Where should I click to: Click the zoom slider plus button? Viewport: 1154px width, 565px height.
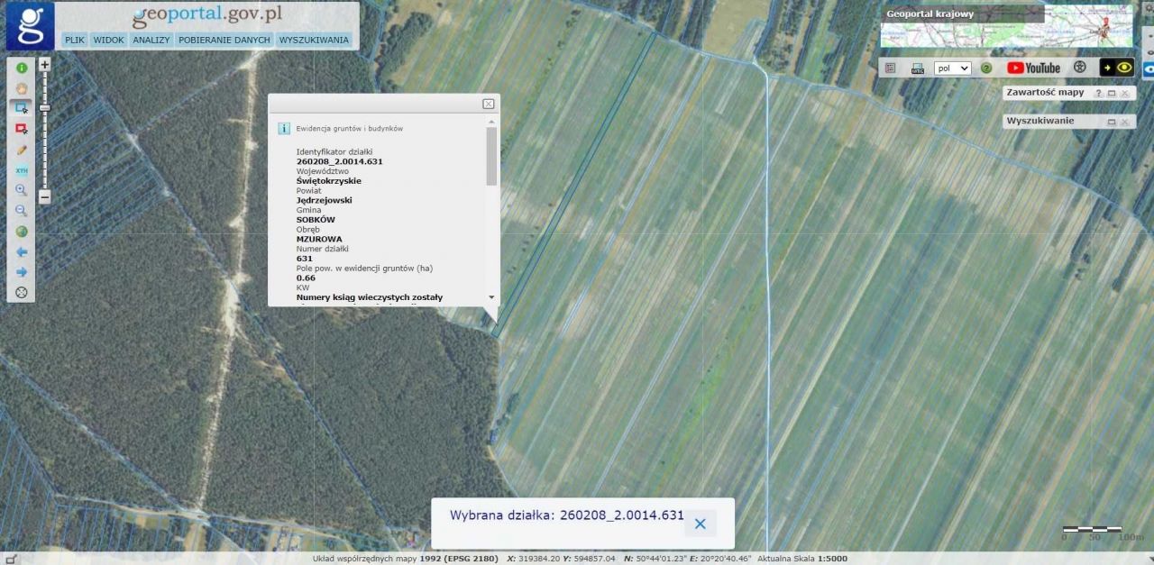[x=45, y=65]
